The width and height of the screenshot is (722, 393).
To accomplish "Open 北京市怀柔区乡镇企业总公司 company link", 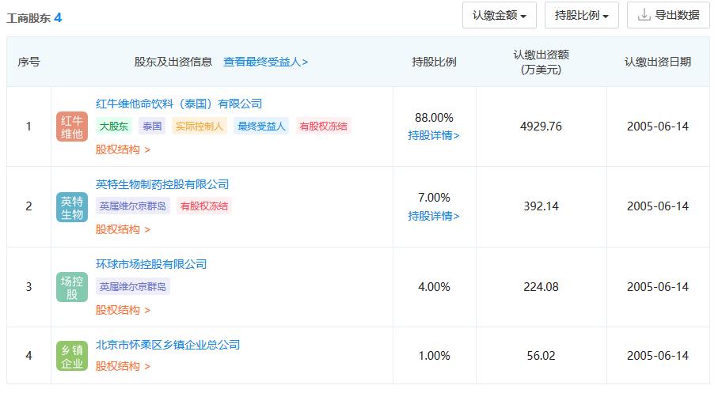I will 168,345.
